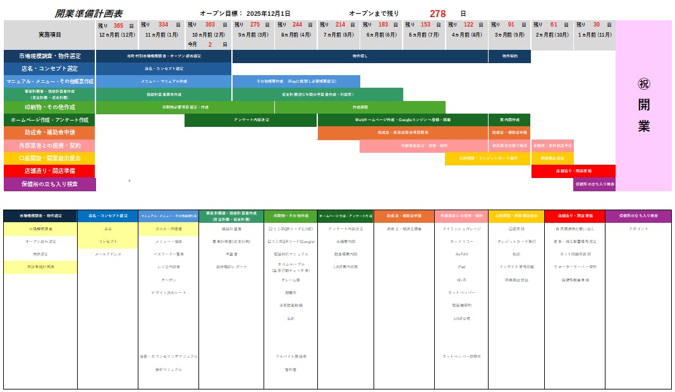The height and width of the screenshot is (392, 675).
Task: Select the yellow 口座開設・開業届出提出 row label
Action: tap(50, 158)
